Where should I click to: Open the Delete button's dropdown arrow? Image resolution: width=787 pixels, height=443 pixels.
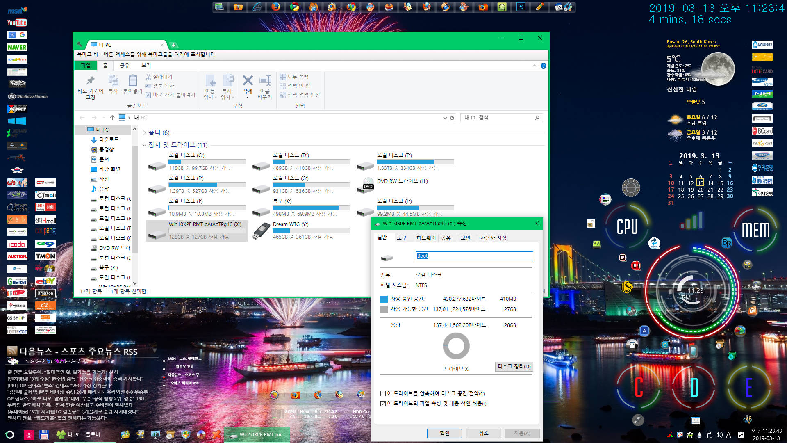(248, 98)
